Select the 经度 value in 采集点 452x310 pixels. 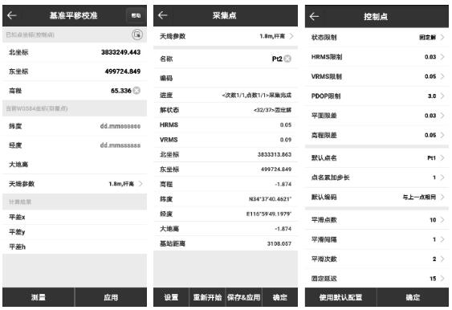(x=269, y=214)
